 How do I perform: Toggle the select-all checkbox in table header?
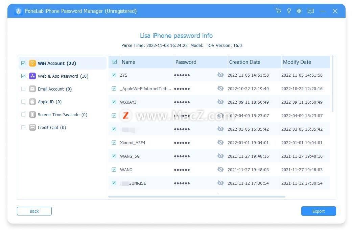(x=115, y=62)
